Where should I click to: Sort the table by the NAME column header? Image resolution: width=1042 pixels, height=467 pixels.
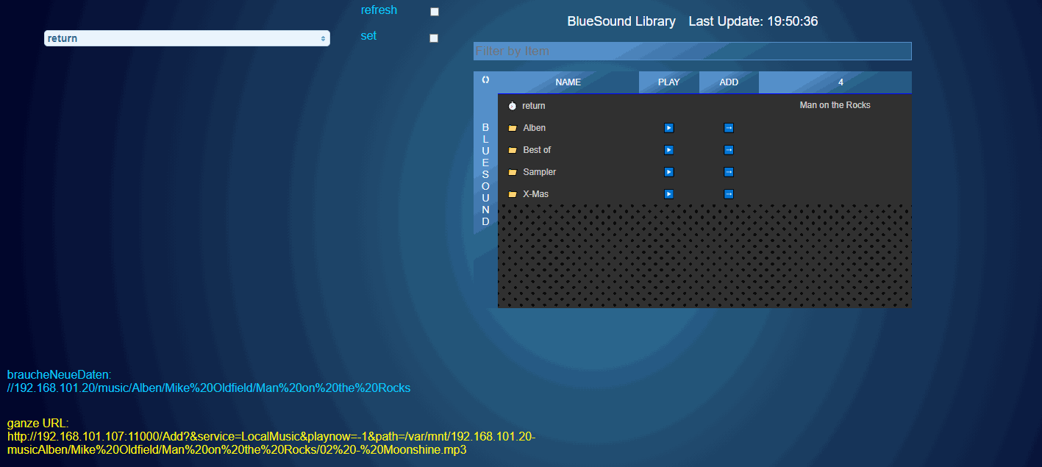coord(568,82)
